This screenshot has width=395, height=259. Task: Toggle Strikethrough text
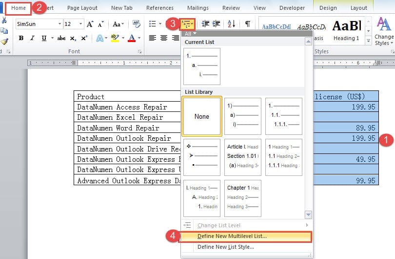(61, 38)
